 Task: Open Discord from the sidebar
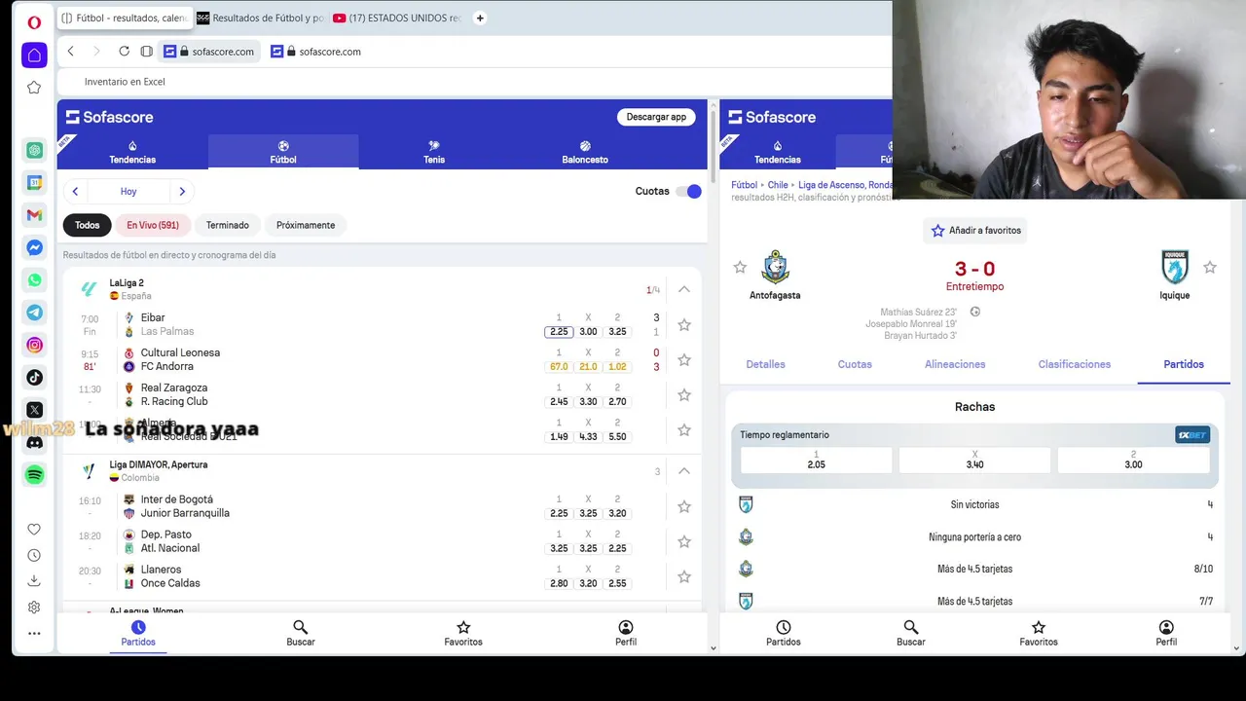34,442
